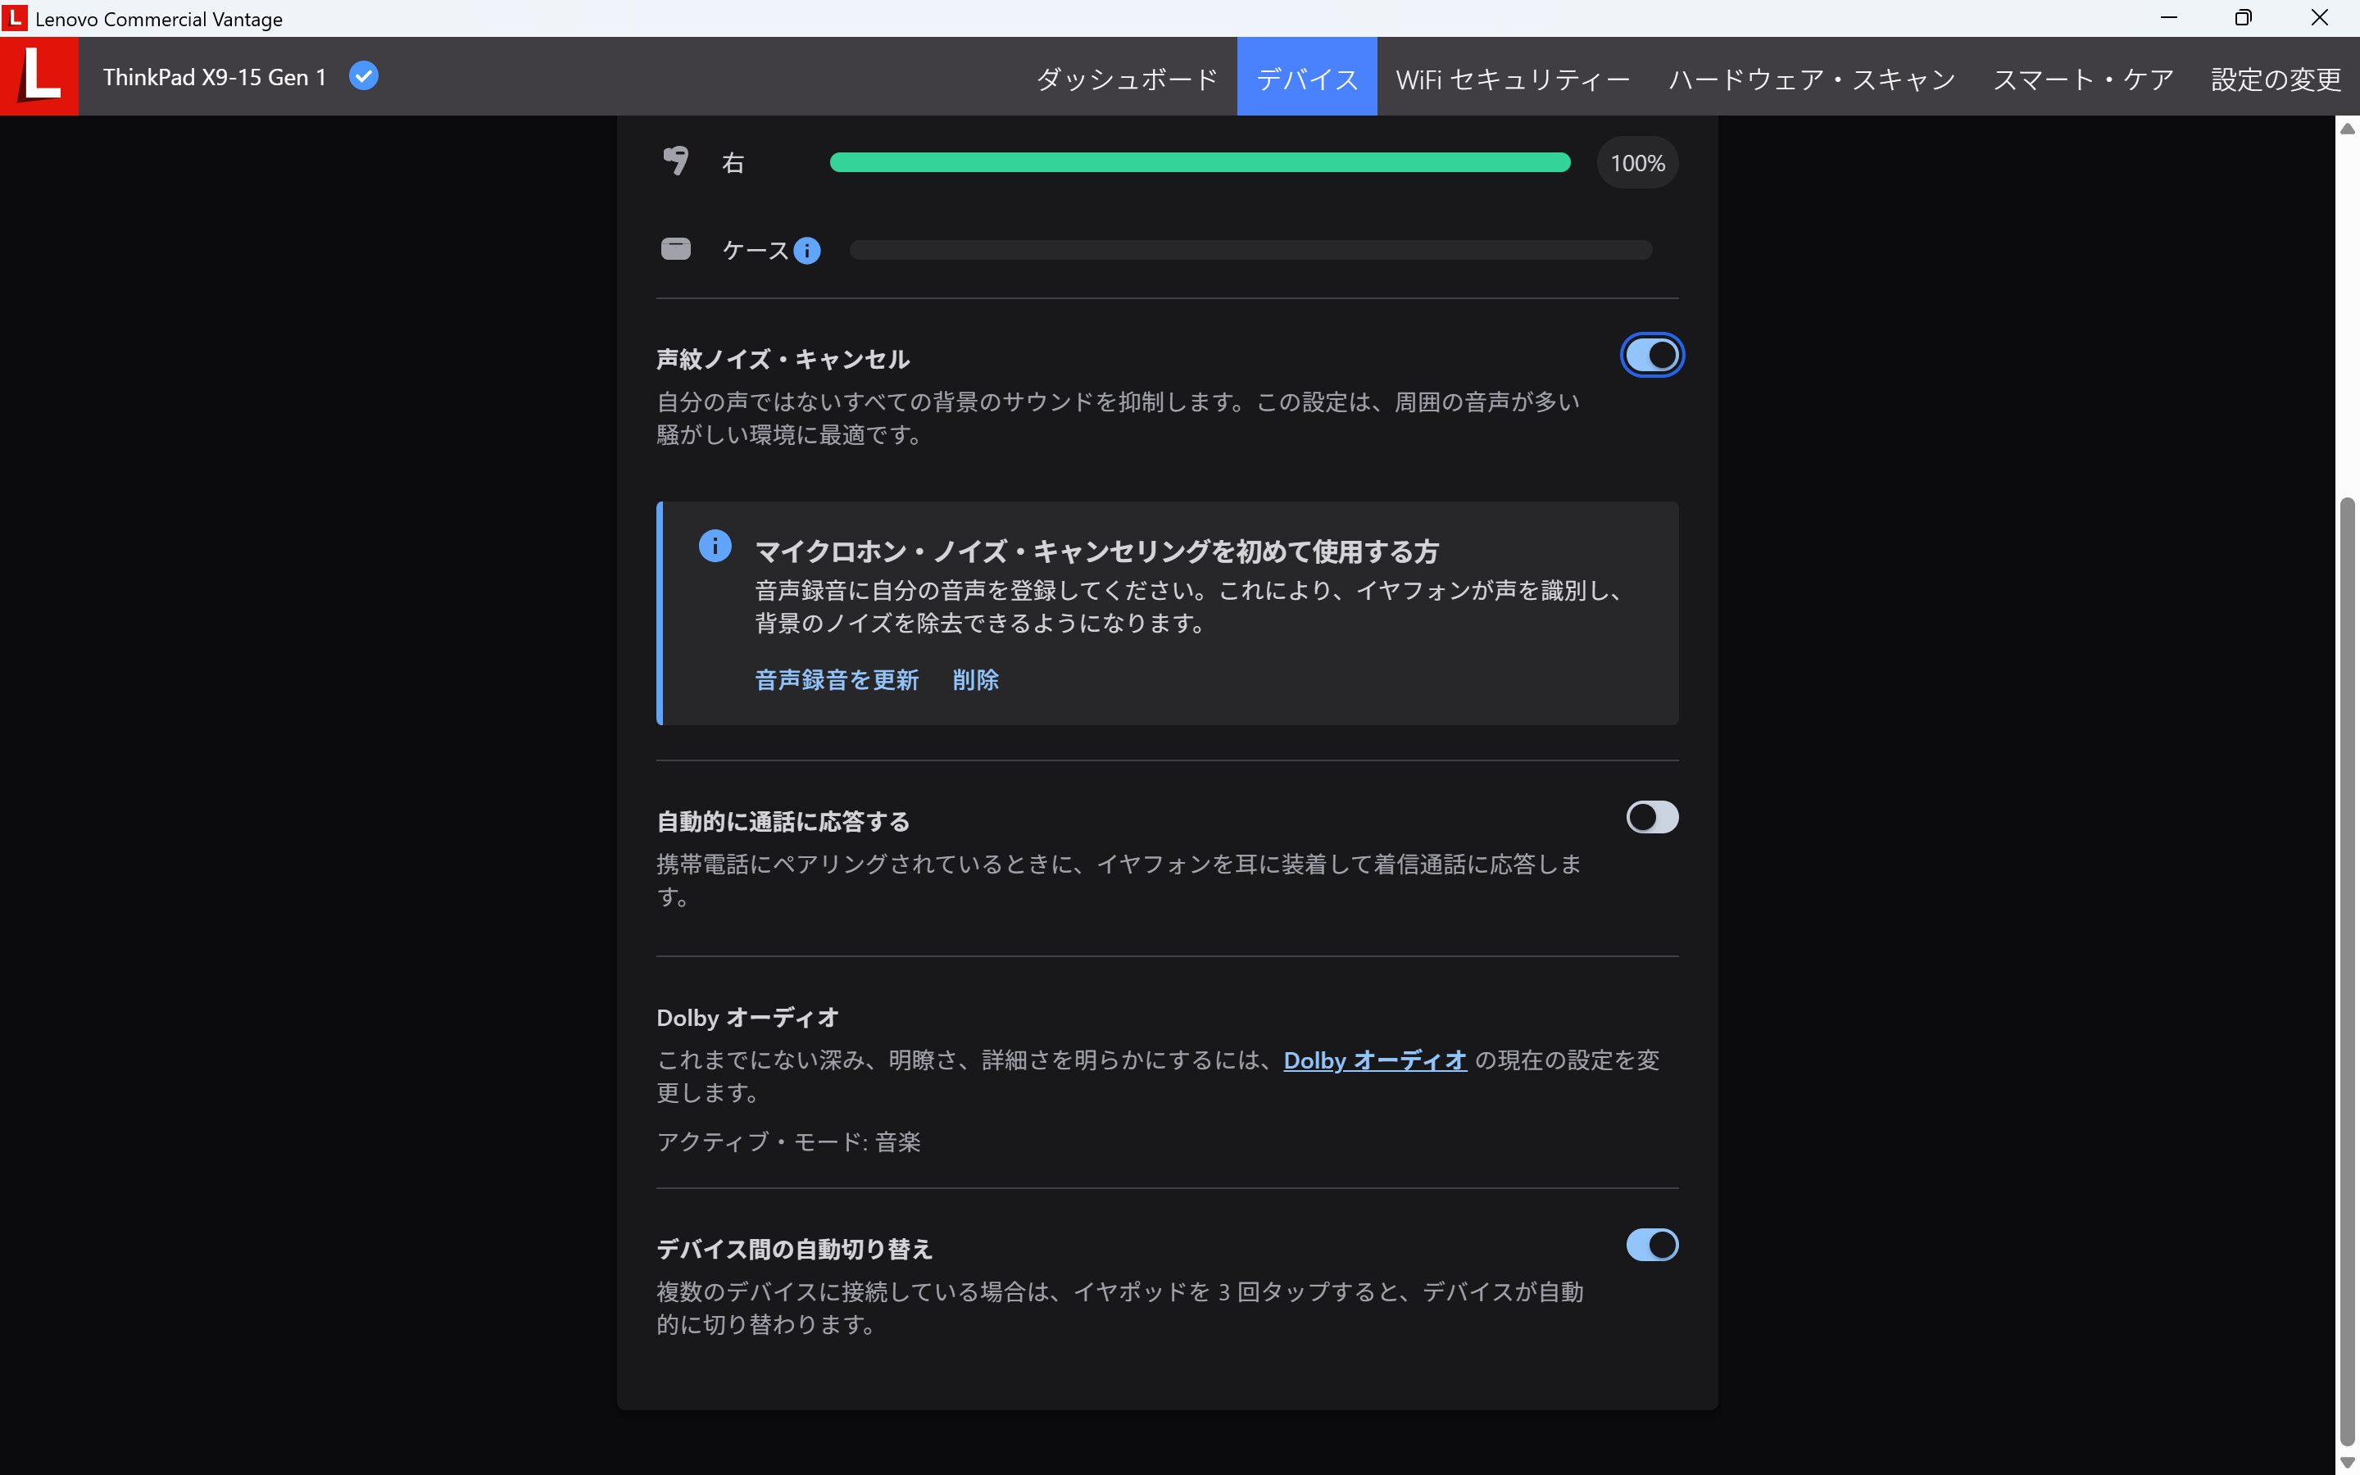Select the デバイス tab
The height and width of the screenshot is (1475, 2360).
click(1307, 78)
